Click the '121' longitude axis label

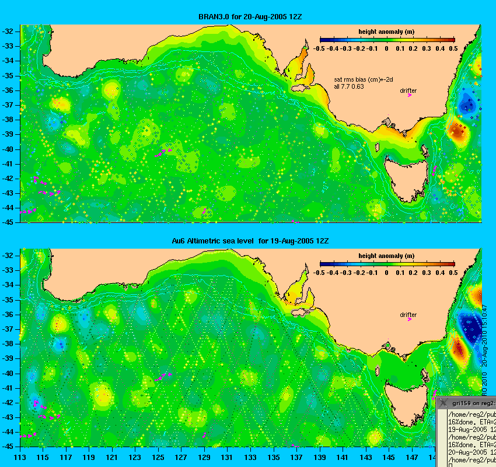point(112,458)
